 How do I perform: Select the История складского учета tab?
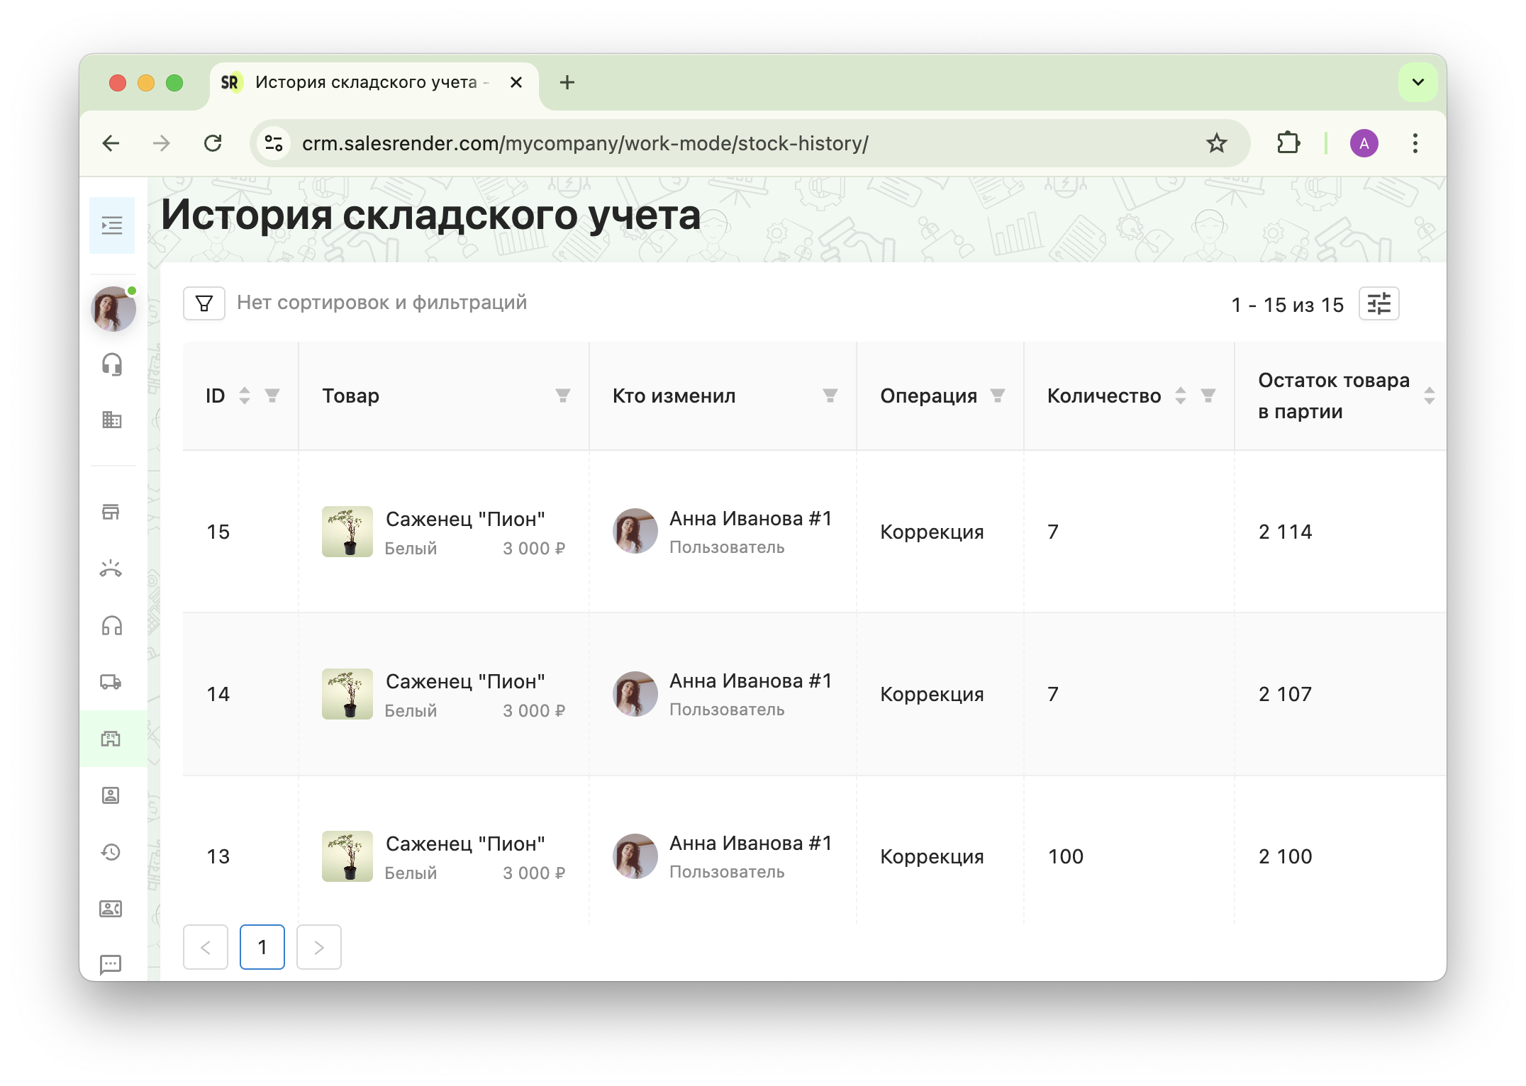click(374, 82)
